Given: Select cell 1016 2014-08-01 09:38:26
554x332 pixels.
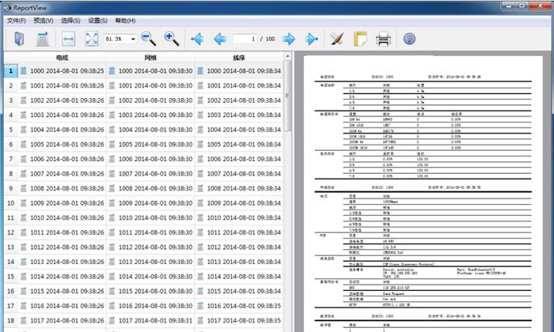Looking at the screenshot, I should click(x=62, y=306).
